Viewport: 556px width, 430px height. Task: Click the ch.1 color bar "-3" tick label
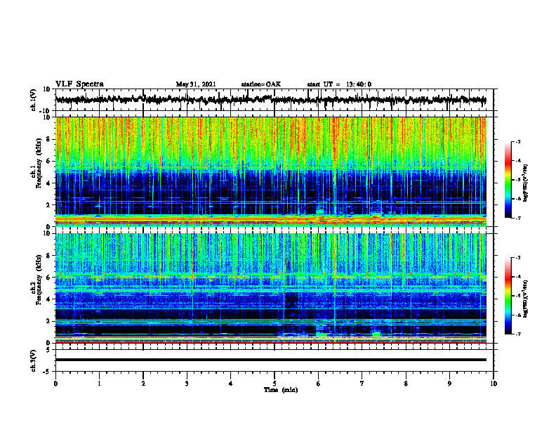pos(518,141)
